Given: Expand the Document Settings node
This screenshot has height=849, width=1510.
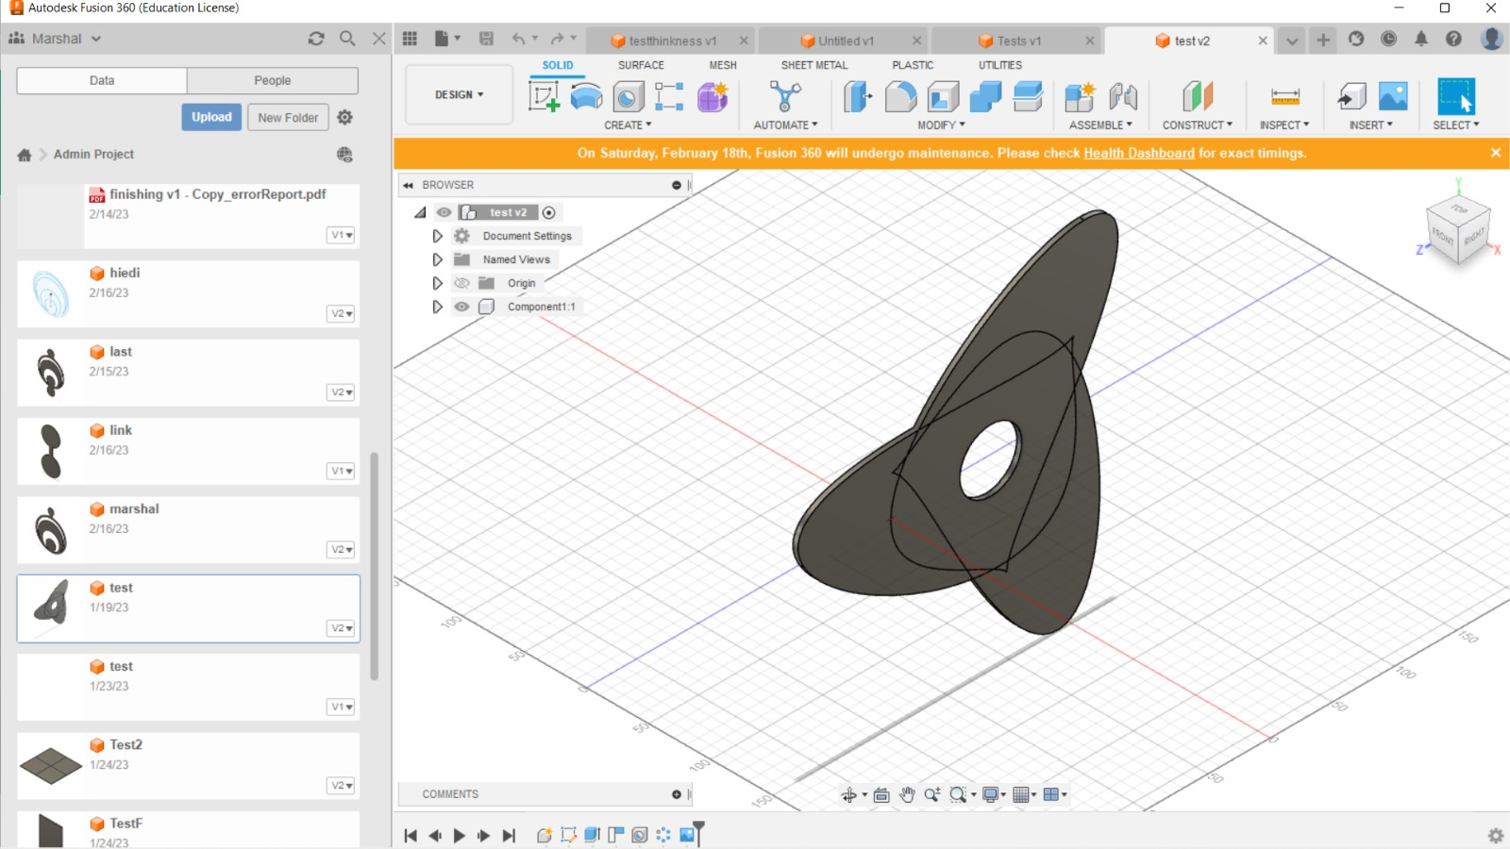Looking at the screenshot, I should [x=437, y=236].
